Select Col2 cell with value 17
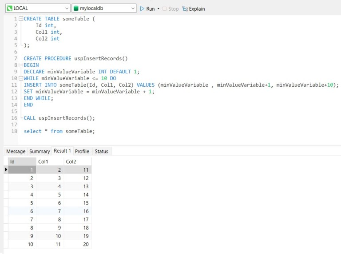341x254 pixels. [x=78, y=219]
